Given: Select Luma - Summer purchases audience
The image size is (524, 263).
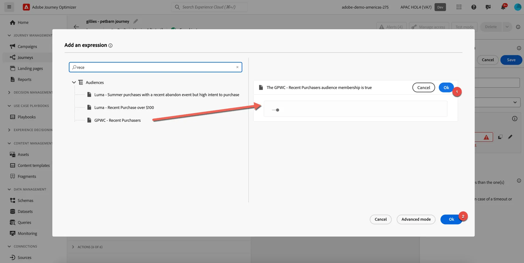Looking at the screenshot, I should 167,95.
